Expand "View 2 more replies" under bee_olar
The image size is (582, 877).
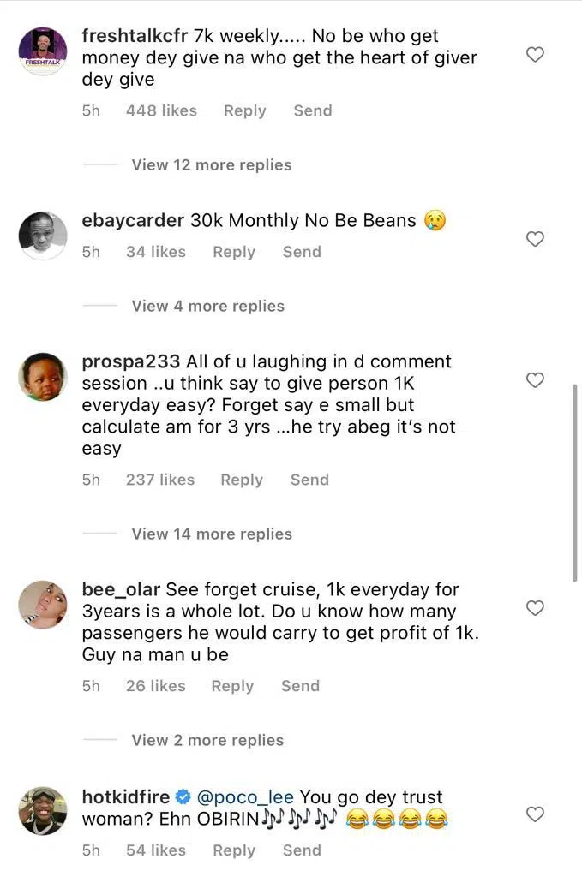[207, 740]
